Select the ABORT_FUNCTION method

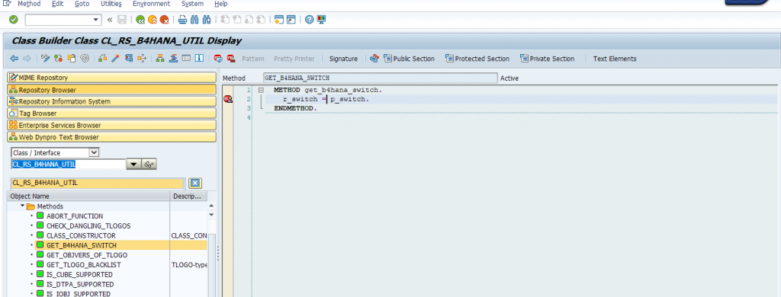75,216
